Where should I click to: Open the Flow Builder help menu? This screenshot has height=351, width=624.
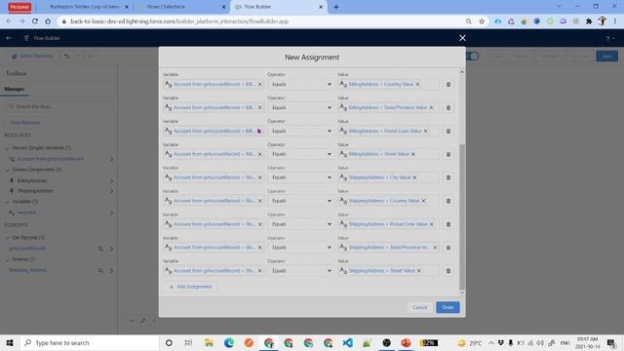609,38
